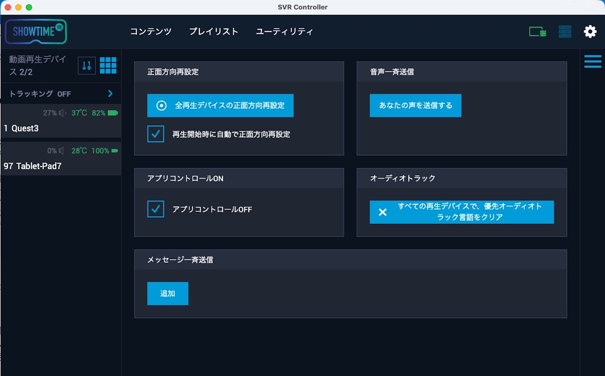Click the X icon in audio track clear button
This screenshot has width=605, height=376.
click(383, 212)
